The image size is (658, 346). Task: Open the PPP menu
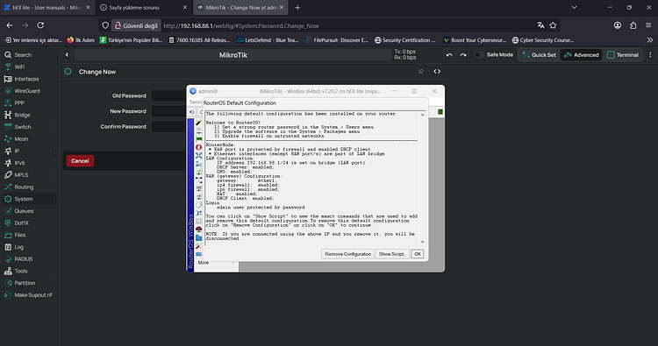click(x=15, y=103)
